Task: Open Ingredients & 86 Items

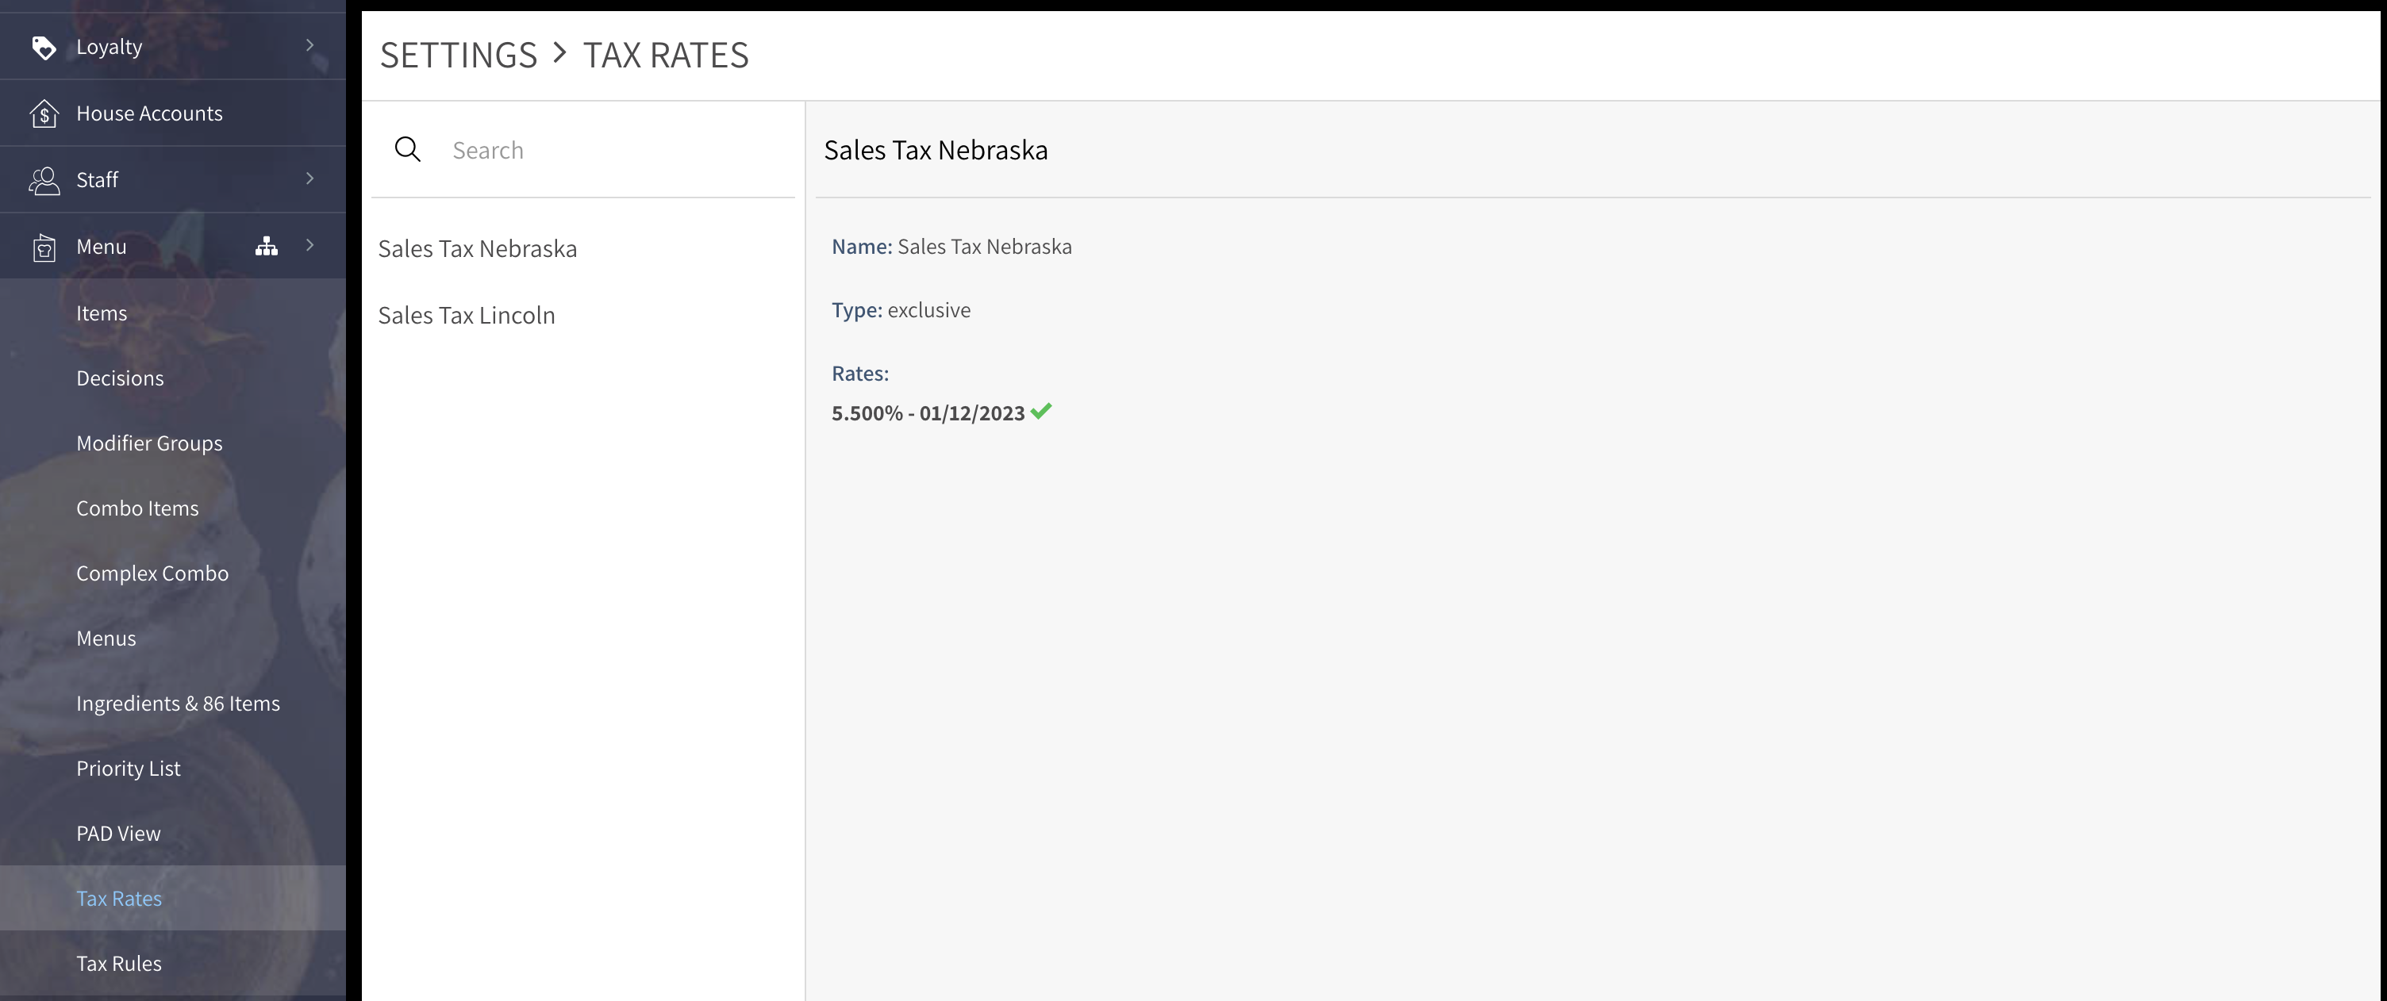Action: tap(178, 703)
